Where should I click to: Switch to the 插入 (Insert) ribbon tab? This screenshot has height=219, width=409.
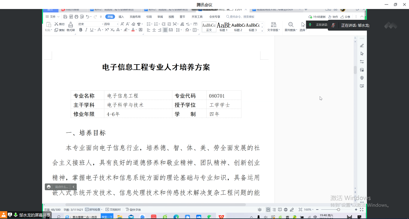121,17
